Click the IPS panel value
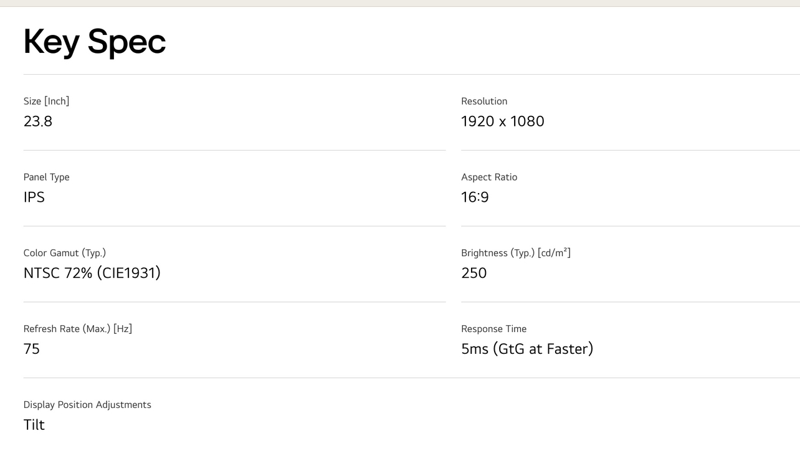 click(34, 197)
